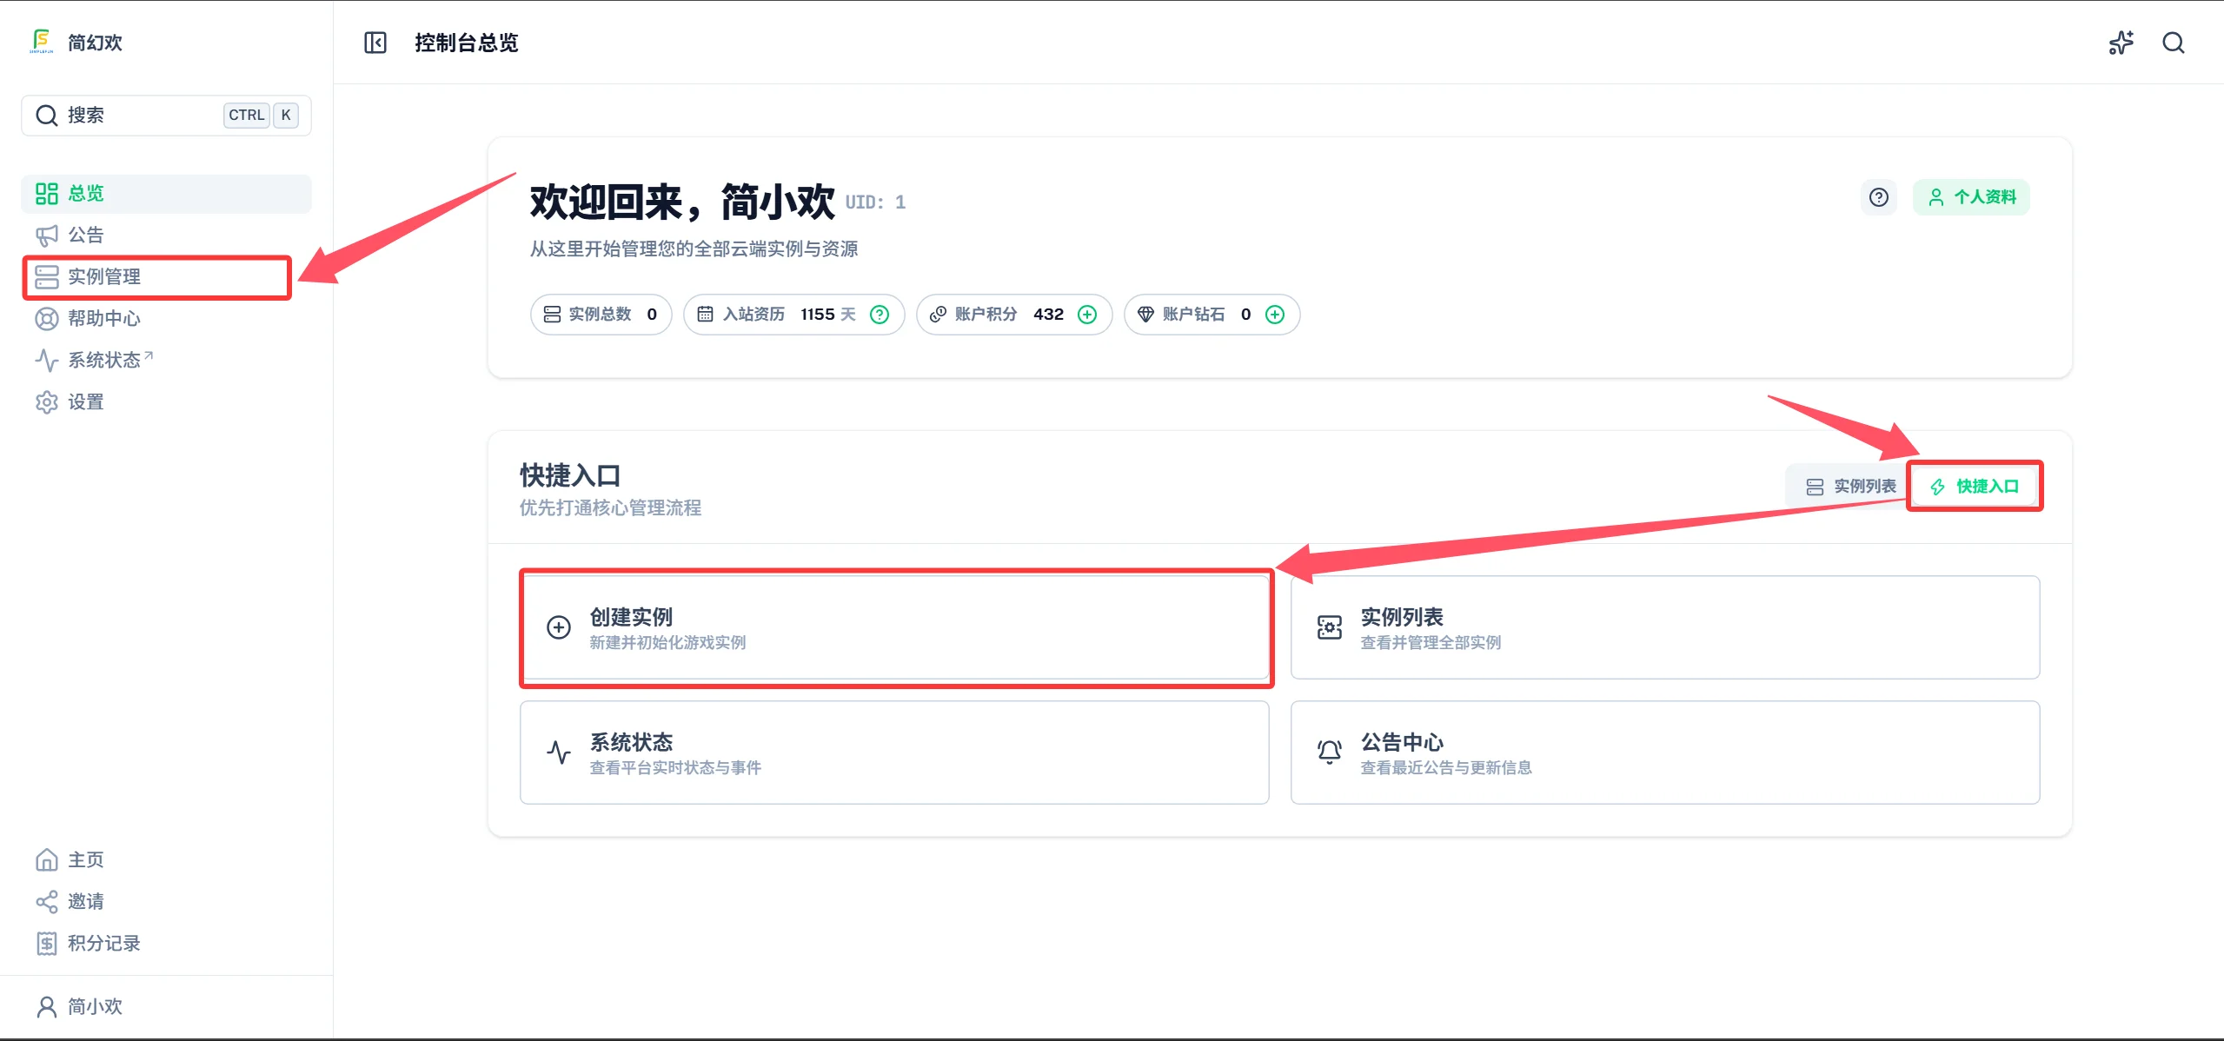Click the pulse icon on 系统状态 card
2224x1041 pixels.
pos(559,752)
